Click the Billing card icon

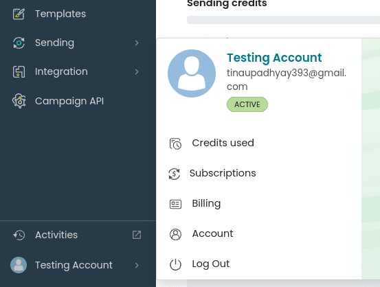tap(175, 204)
